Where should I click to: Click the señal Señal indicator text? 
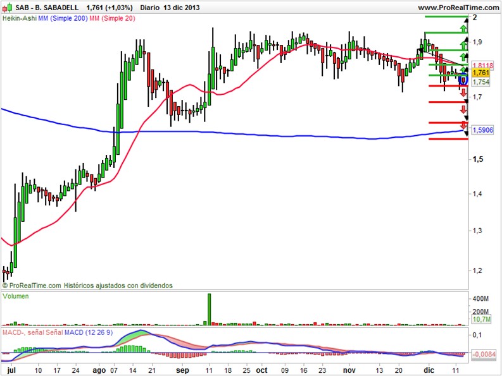(45, 332)
